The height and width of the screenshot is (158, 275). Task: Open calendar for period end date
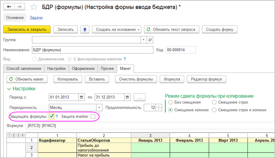[127, 97]
